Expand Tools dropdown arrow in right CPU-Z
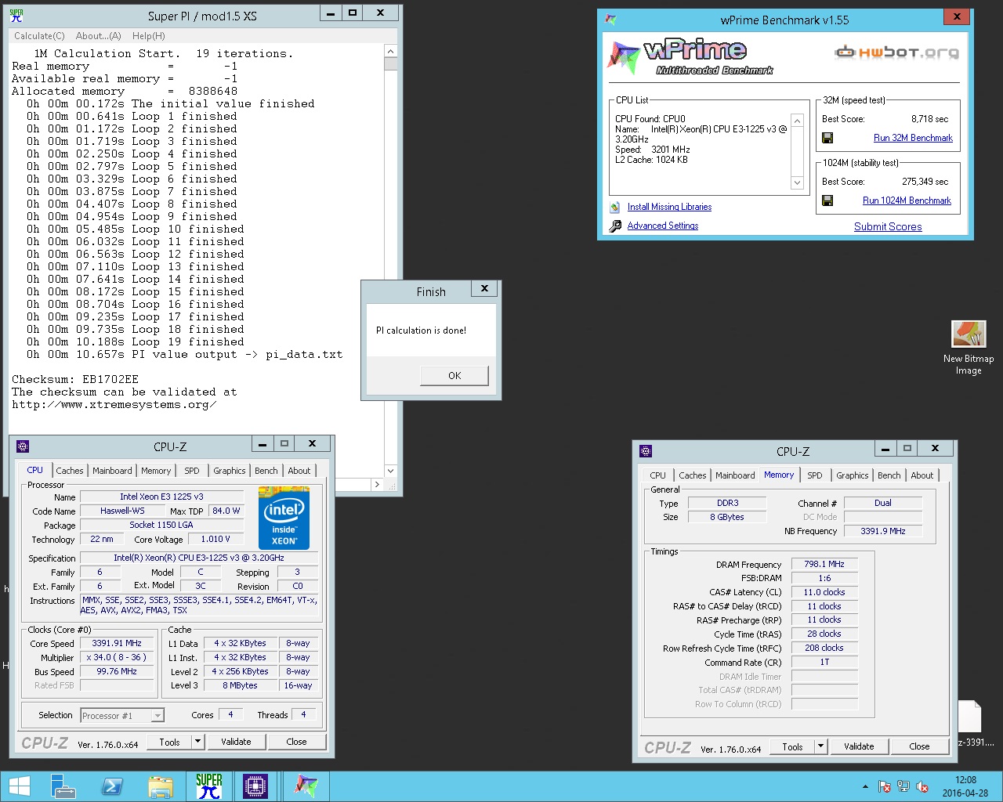Viewport: 1003px width, 802px height. 821,746
